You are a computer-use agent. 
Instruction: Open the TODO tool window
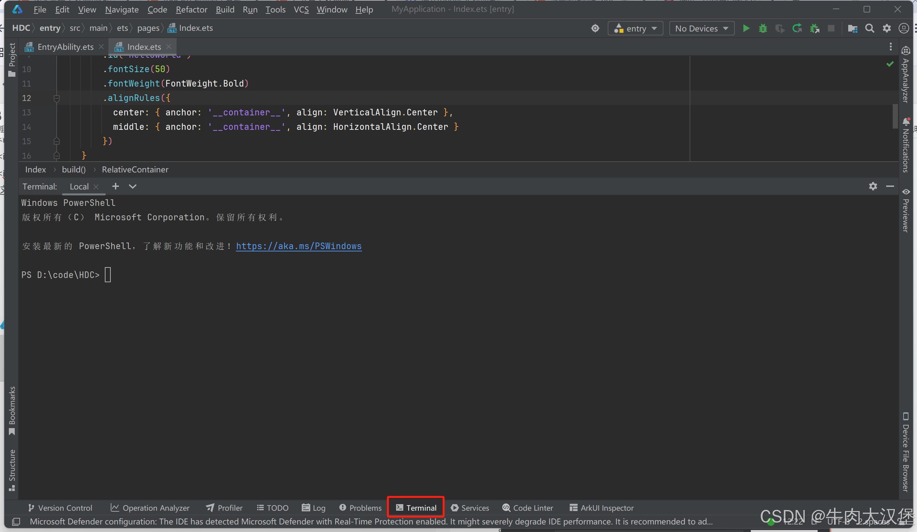pos(273,508)
